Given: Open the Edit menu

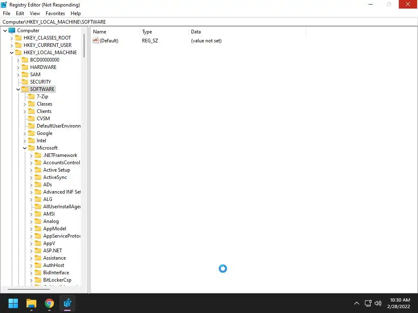Looking at the screenshot, I should tap(20, 13).
